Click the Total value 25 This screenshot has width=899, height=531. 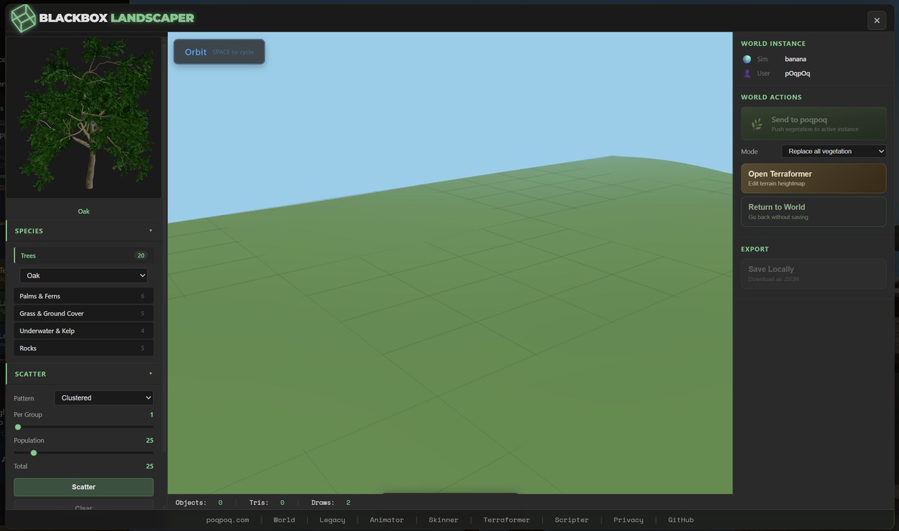point(150,466)
